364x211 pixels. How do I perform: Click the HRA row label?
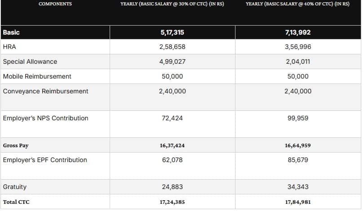[x=9, y=47]
